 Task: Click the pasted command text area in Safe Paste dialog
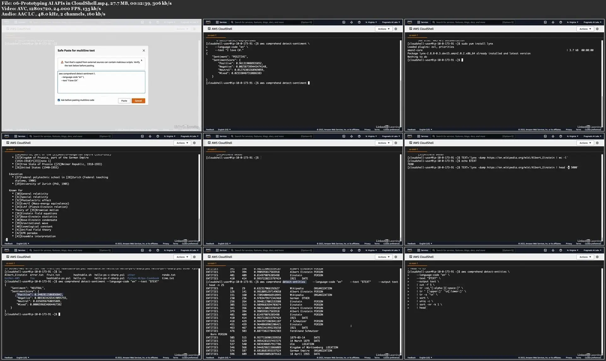coord(101,82)
